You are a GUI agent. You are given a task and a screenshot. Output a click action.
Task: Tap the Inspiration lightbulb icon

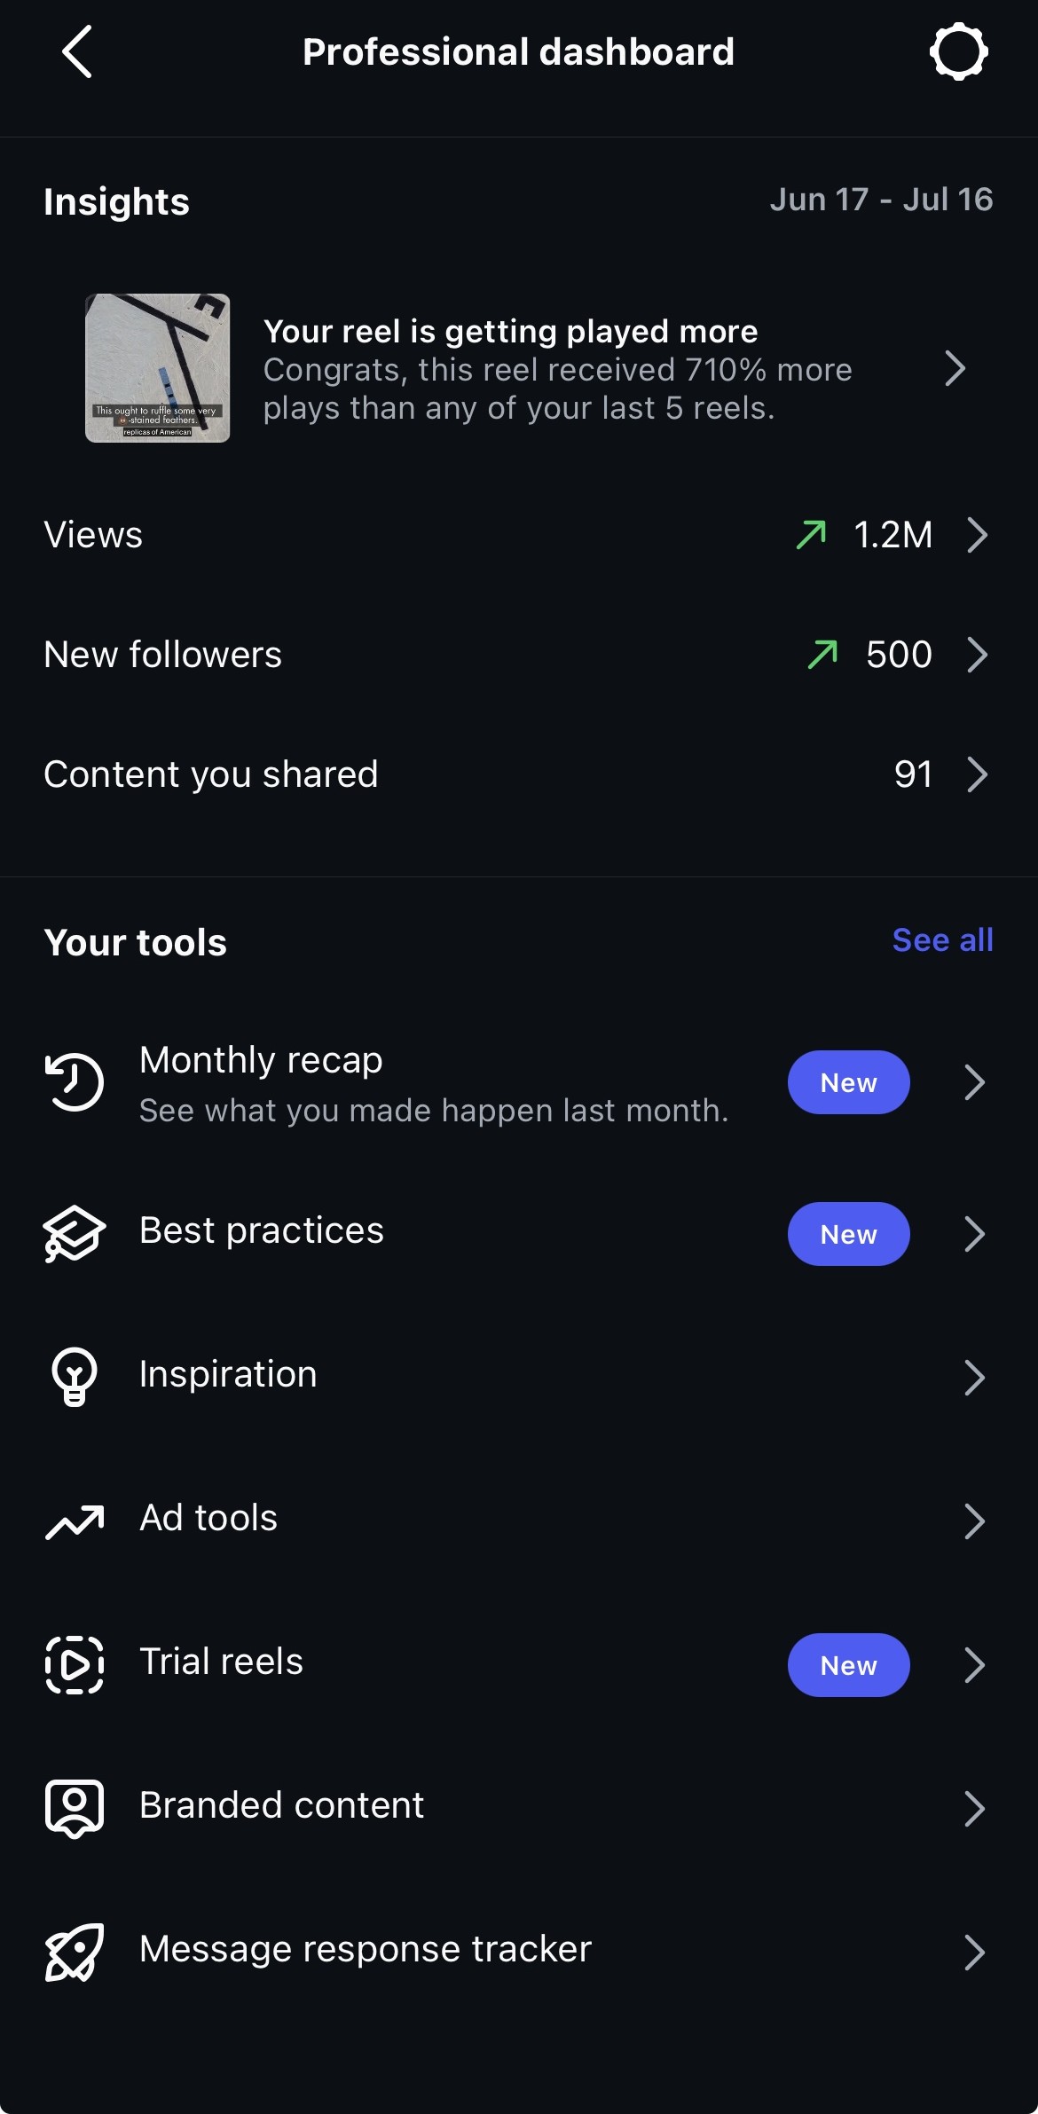(75, 1377)
